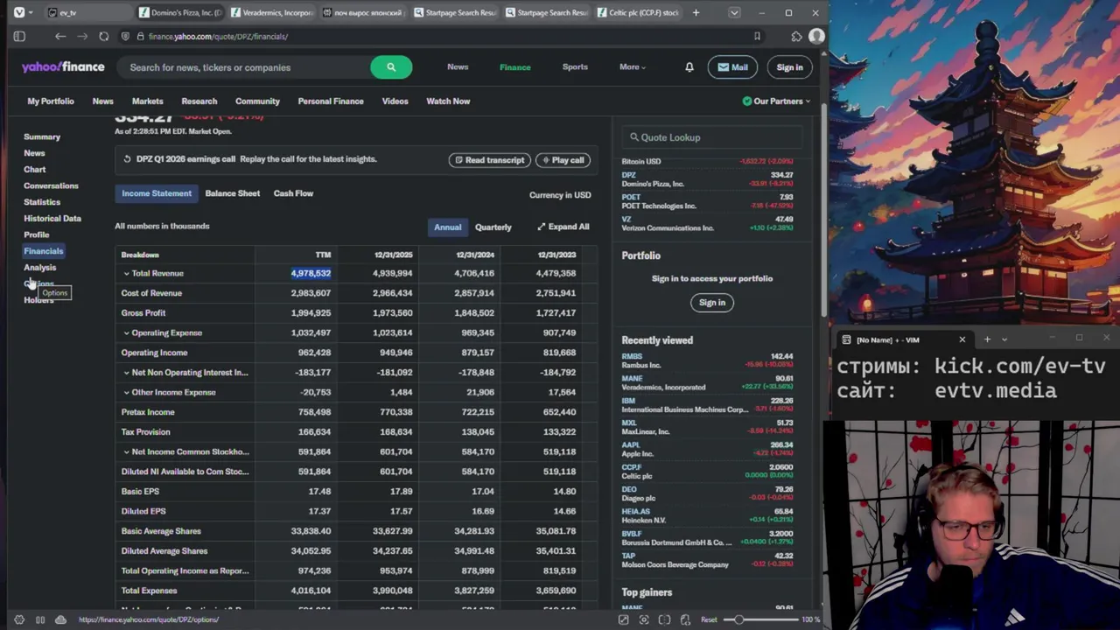Select the Income Statement tab
Screen dimensions: 1120x630
point(157,193)
